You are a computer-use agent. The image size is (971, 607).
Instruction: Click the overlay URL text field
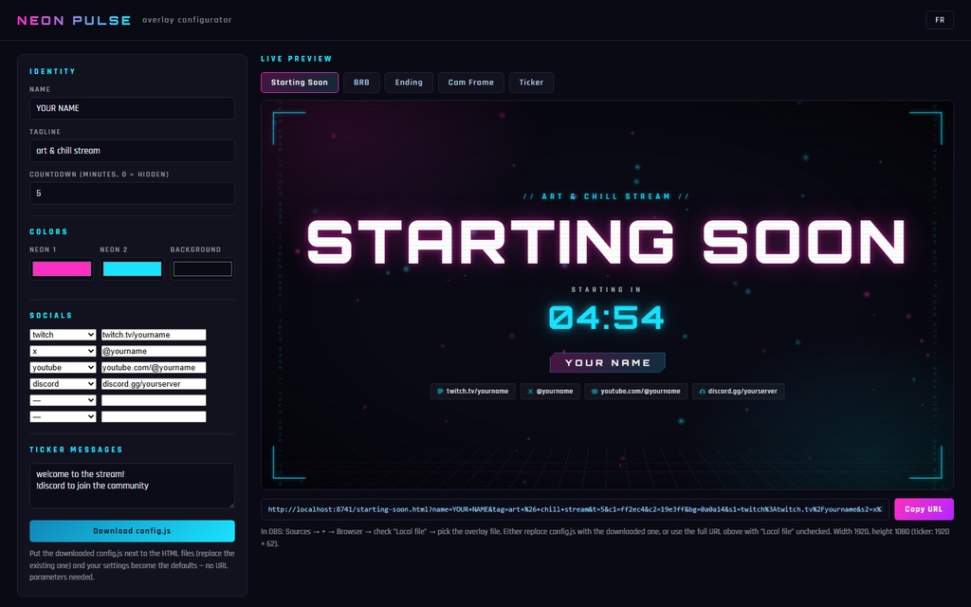click(575, 509)
